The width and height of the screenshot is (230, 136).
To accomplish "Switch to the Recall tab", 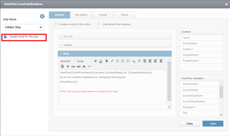I will pos(125,15).
